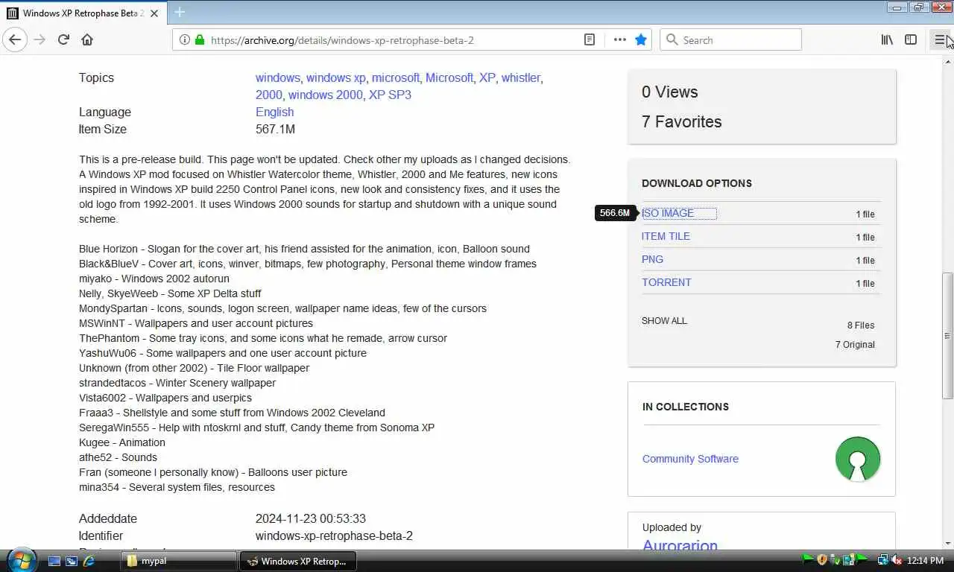Click the 'windows' topic link
954x572 pixels.
[277, 77]
